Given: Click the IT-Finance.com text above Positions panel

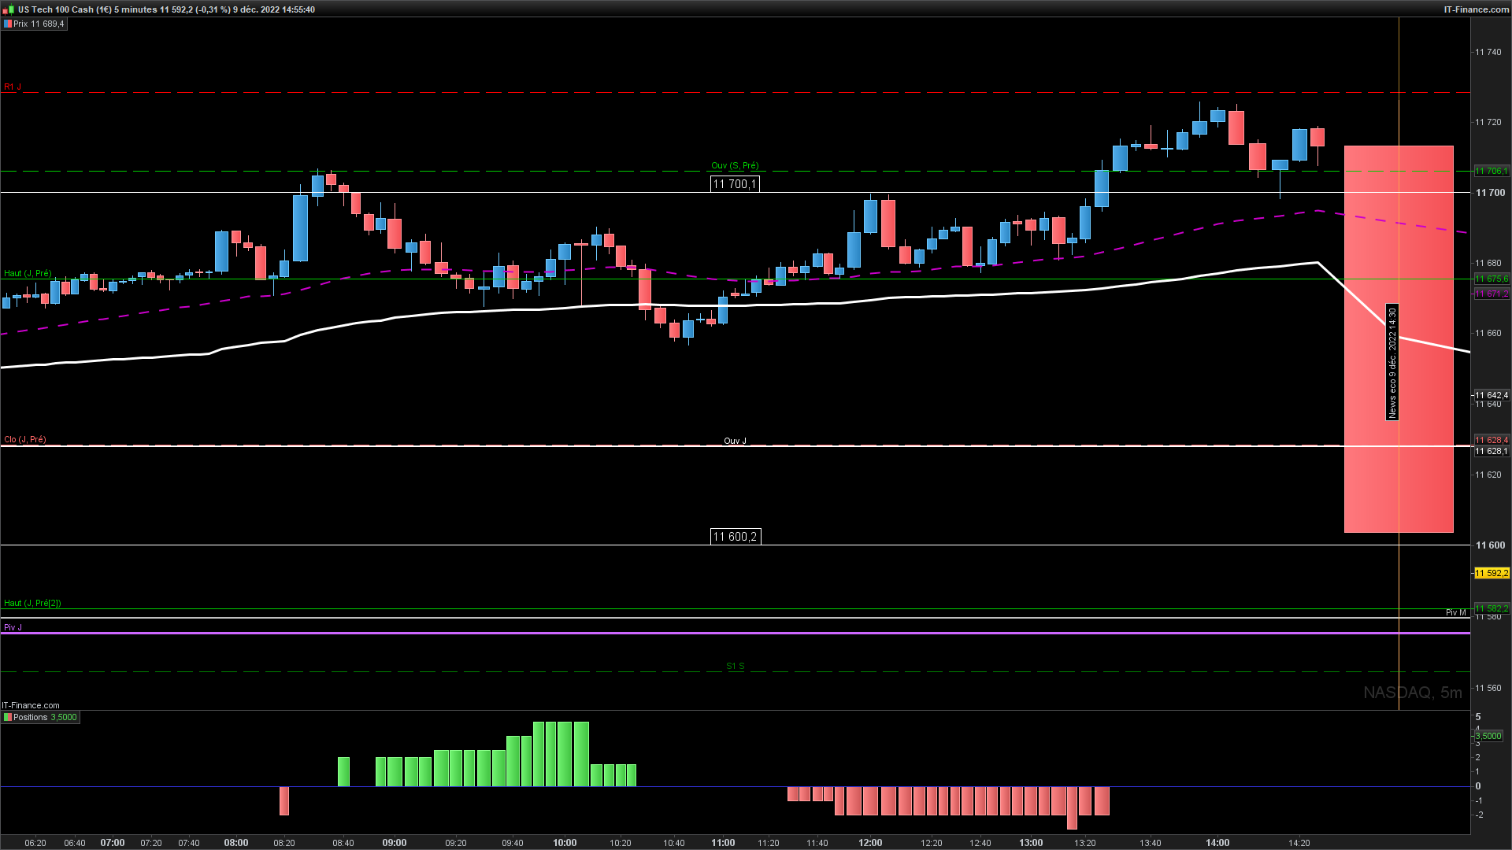Looking at the screenshot, I should click(31, 705).
